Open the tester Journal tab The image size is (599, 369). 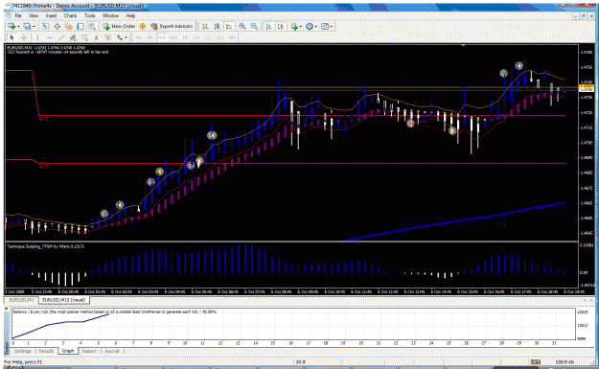point(111,351)
